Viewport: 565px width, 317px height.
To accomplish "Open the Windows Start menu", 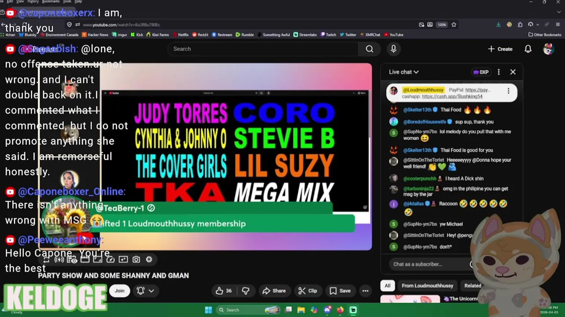I will click(208, 310).
